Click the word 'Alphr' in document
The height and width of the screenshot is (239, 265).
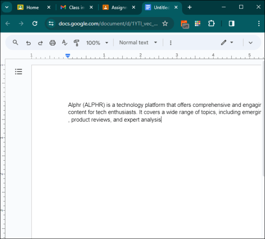coord(75,105)
